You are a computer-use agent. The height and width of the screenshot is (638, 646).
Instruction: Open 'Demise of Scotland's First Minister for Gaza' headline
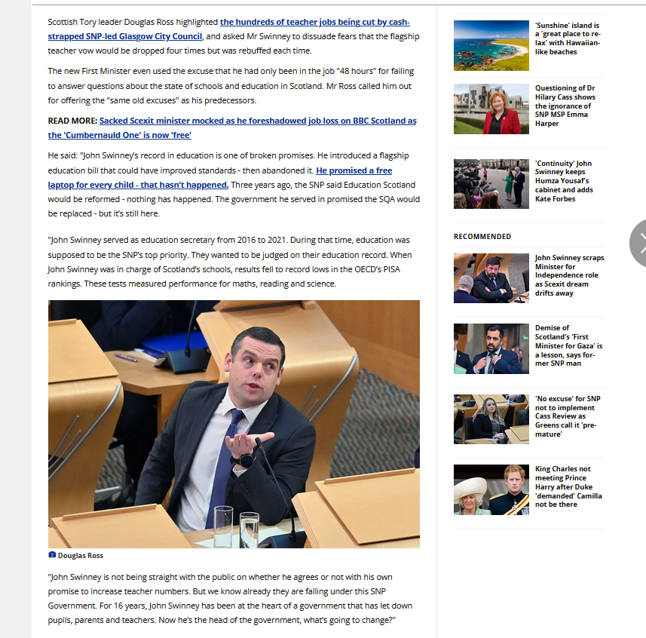click(x=568, y=345)
